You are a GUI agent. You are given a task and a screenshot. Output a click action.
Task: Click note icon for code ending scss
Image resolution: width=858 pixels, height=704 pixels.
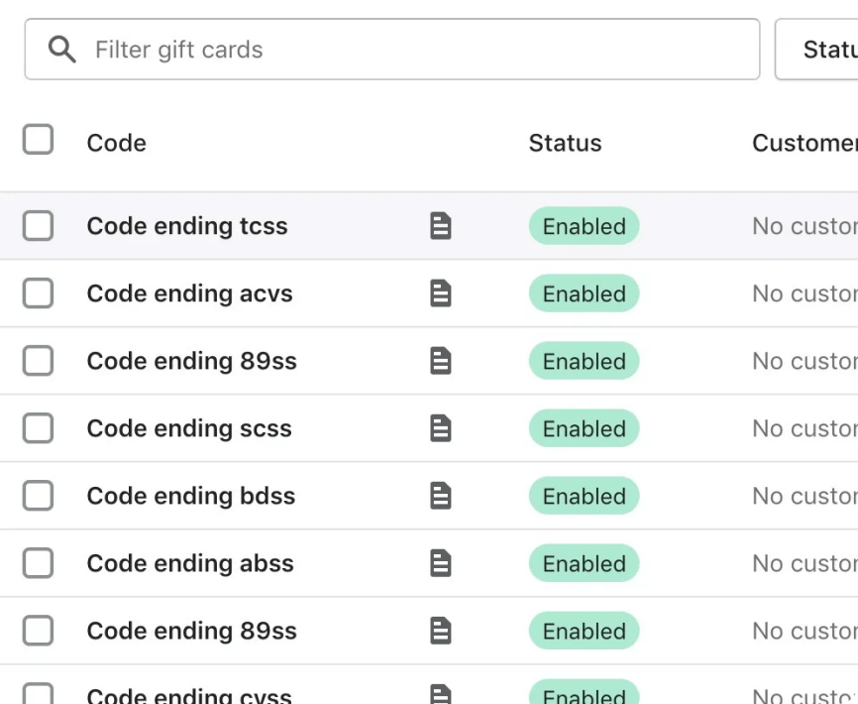pos(440,428)
